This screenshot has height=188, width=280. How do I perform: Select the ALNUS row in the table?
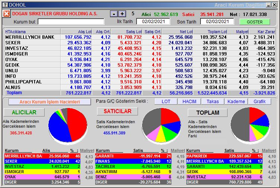(140, 87)
